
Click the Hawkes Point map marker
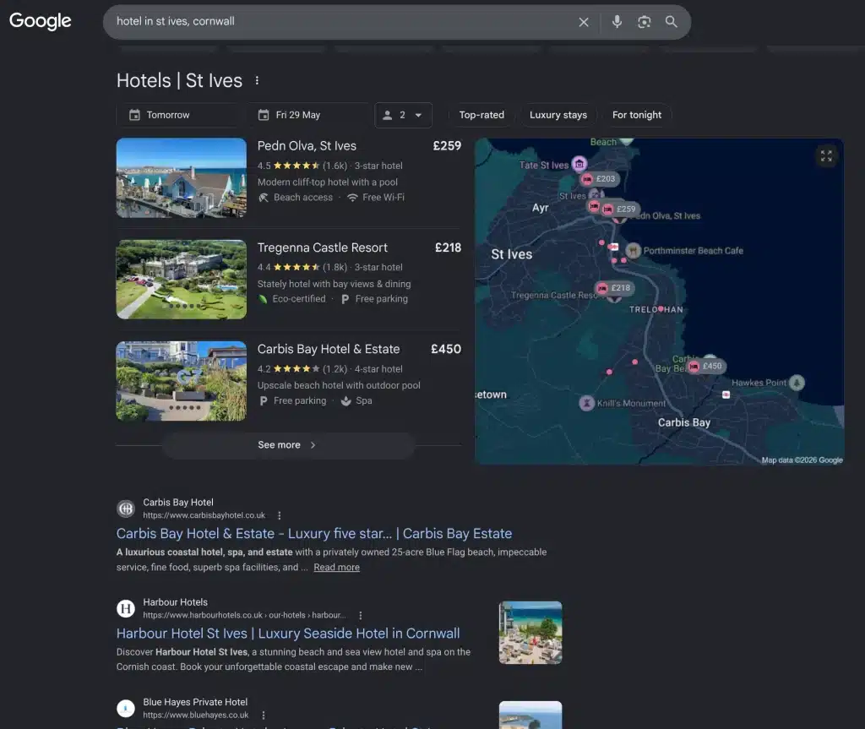797,383
